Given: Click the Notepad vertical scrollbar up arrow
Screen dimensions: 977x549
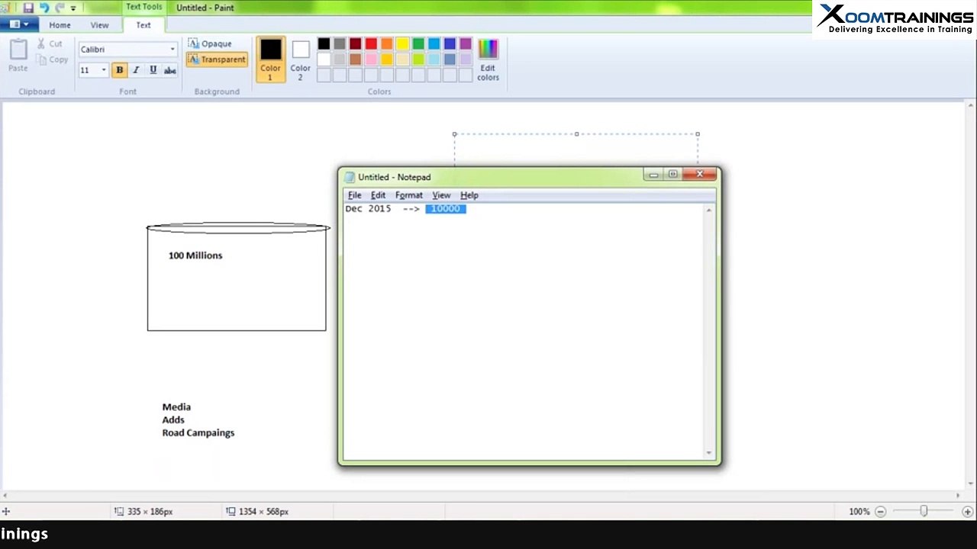Looking at the screenshot, I should 710,210.
